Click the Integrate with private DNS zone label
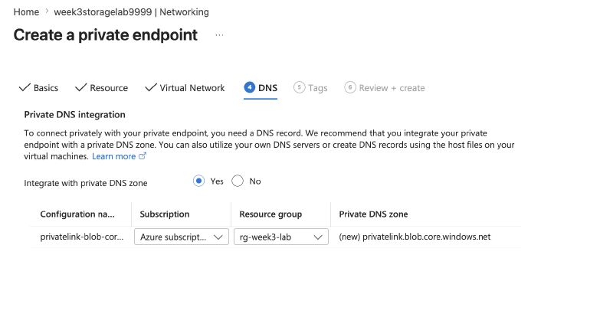Image resolution: width=613 pixels, height=314 pixels. coord(86,183)
